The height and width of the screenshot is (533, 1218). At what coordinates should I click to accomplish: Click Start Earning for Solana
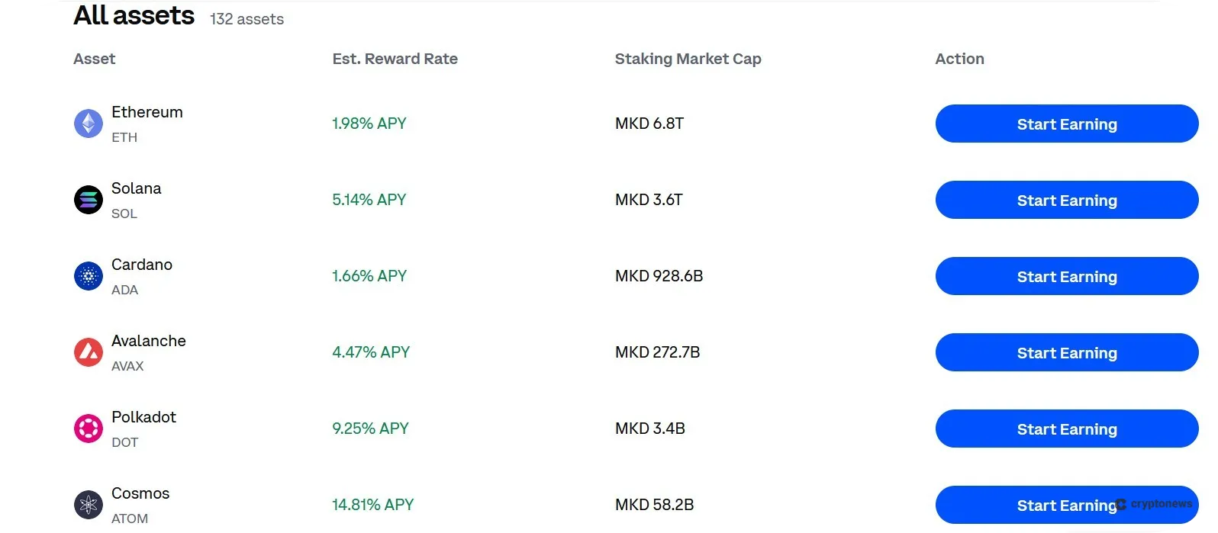(1066, 200)
